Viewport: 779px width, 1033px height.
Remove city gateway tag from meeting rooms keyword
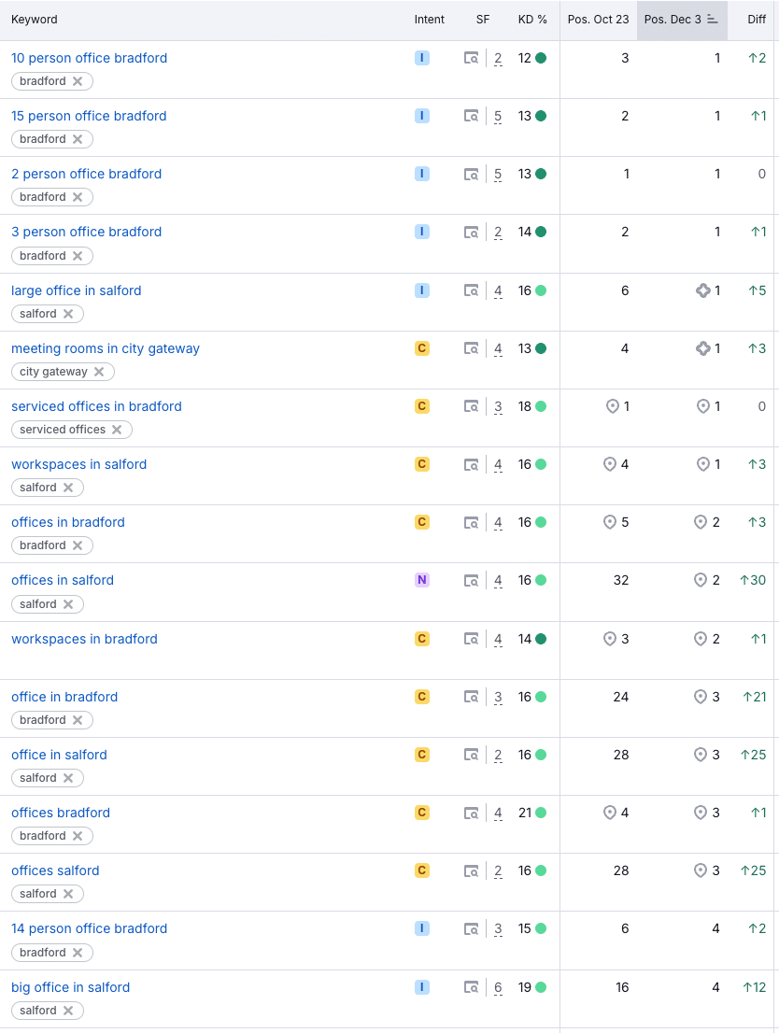pyautogui.click(x=99, y=372)
